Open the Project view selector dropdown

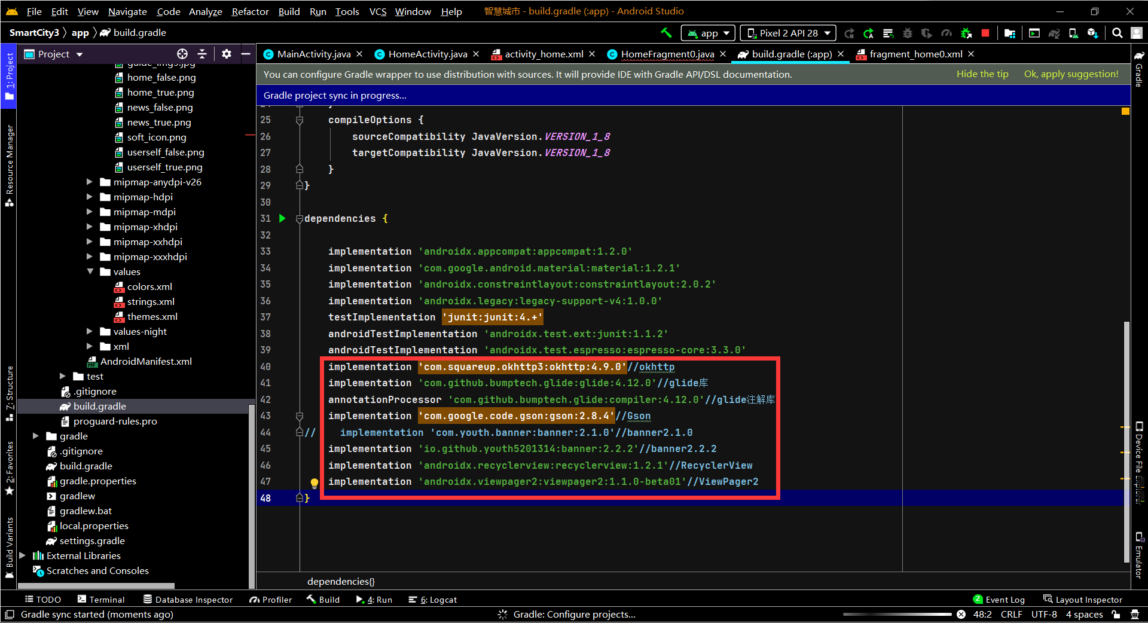54,54
